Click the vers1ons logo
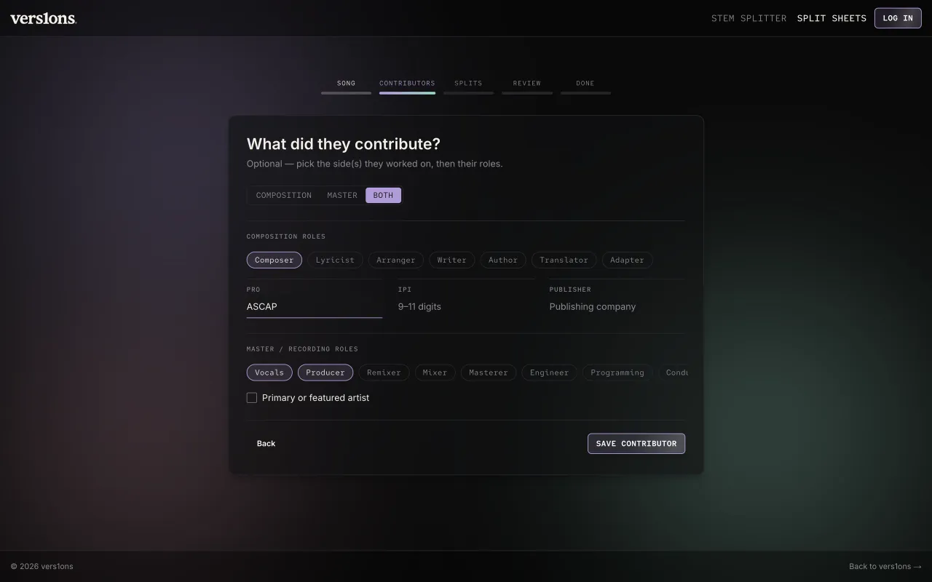 (x=44, y=18)
